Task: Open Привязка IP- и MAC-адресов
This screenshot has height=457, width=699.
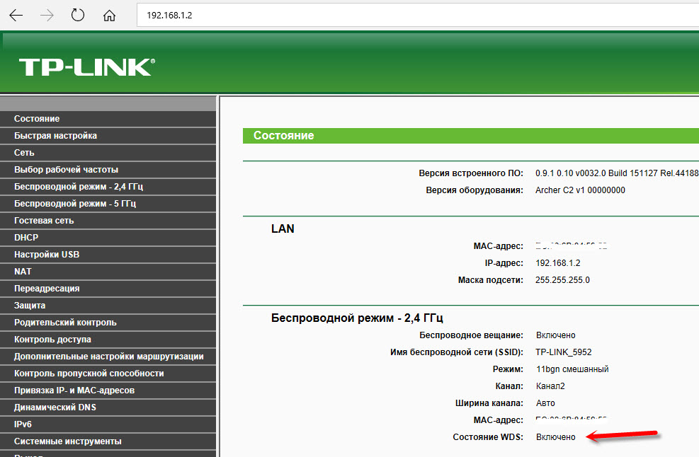Action: (x=108, y=391)
